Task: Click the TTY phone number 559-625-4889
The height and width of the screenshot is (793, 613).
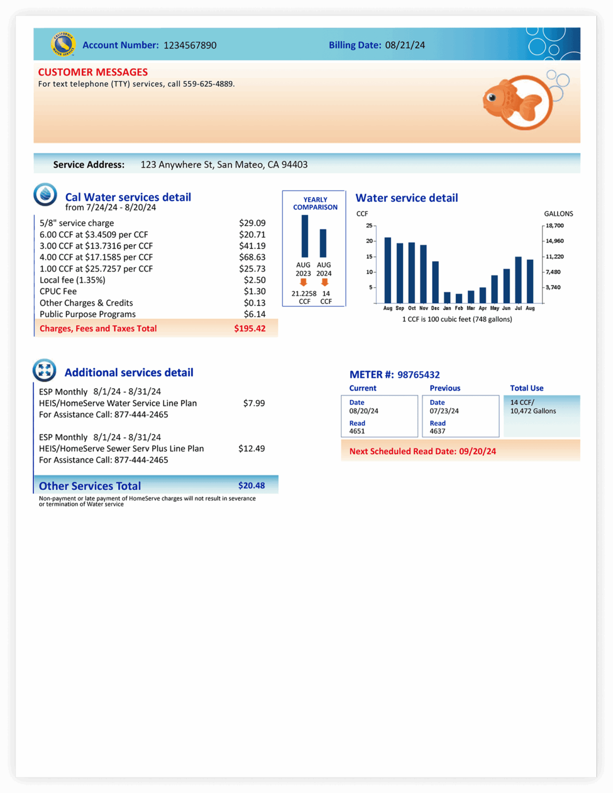Action: click(209, 83)
